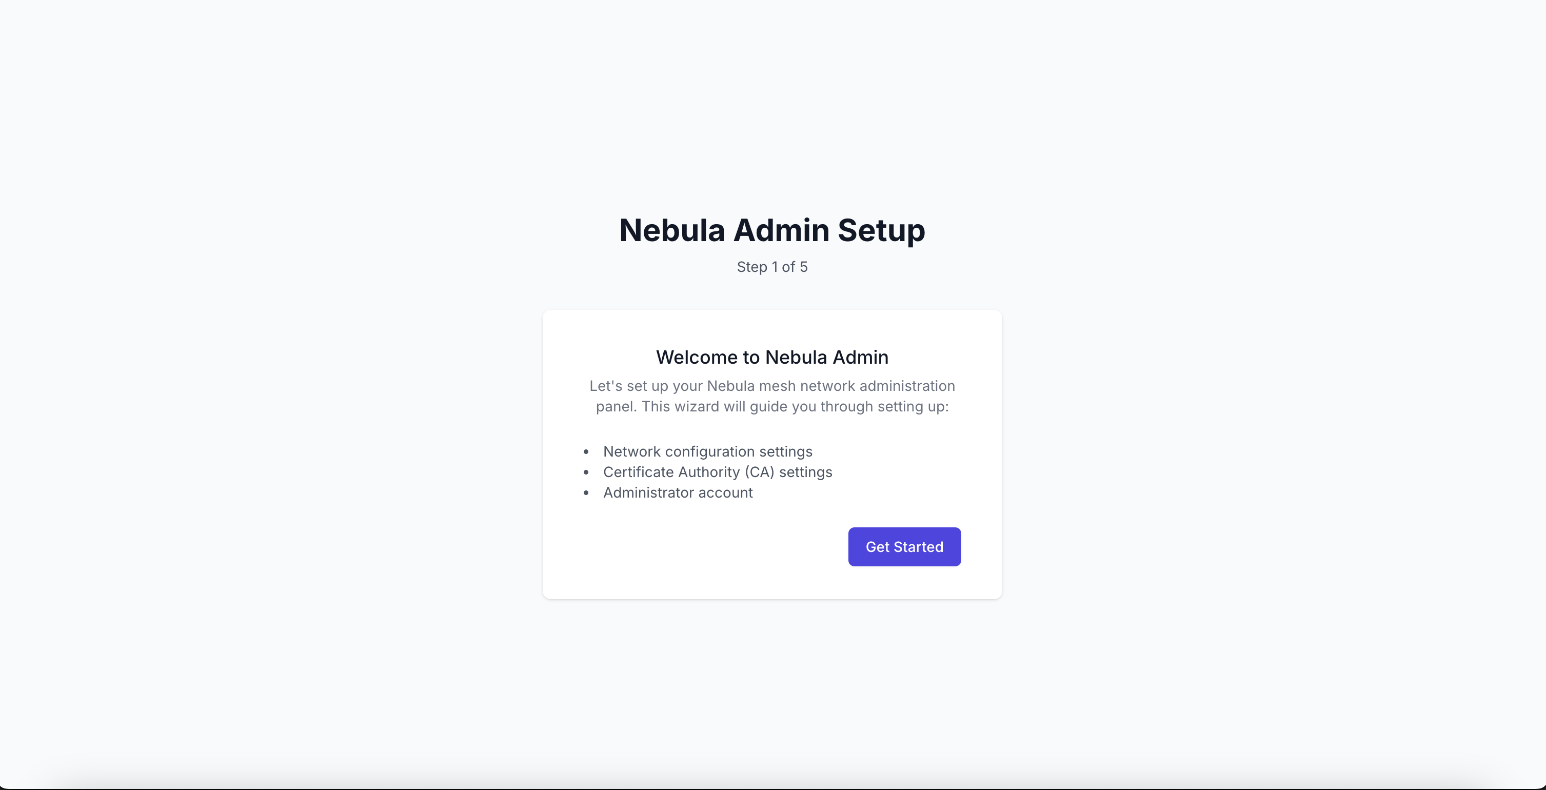Click the bullet before Administrator account
Viewport: 1546px width, 790px height.
(586, 492)
